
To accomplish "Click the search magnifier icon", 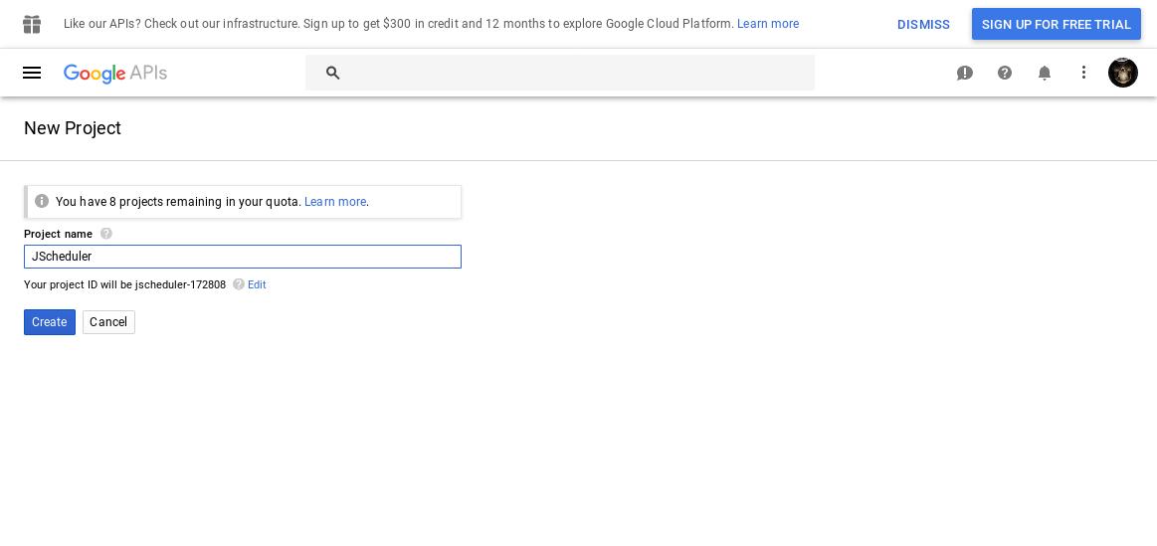I will [333, 73].
